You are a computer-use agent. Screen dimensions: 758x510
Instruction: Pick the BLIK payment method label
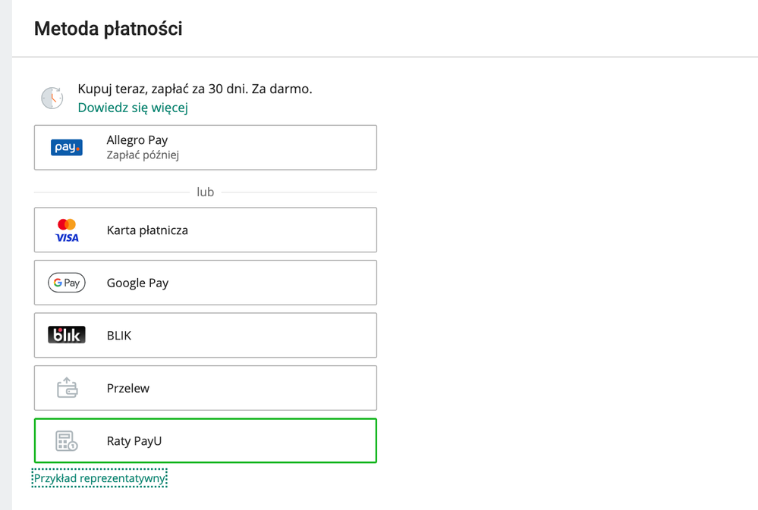119,336
